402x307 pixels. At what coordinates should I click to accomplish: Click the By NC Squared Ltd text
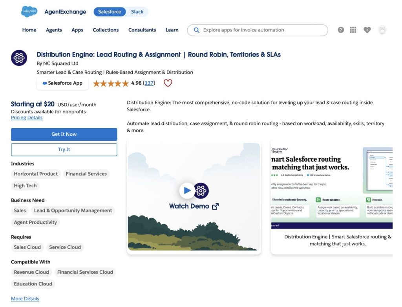[x=57, y=64]
